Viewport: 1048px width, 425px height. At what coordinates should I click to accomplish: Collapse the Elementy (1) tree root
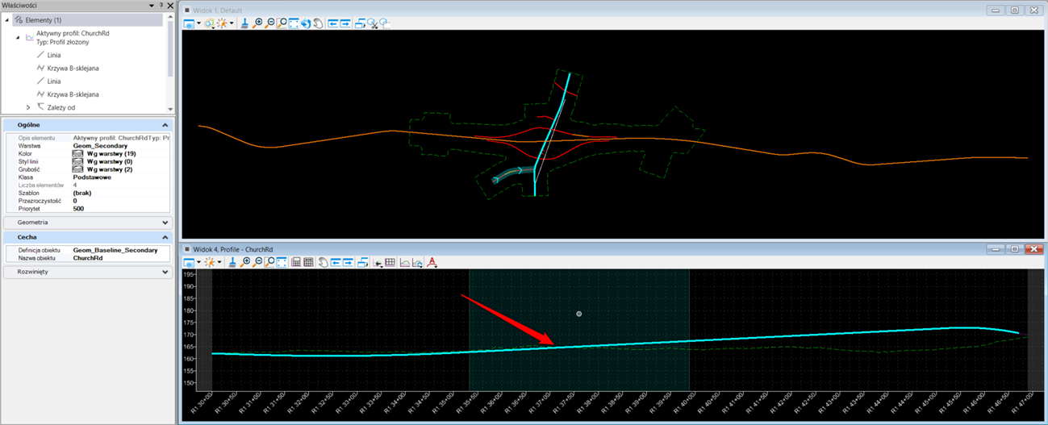[7, 19]
